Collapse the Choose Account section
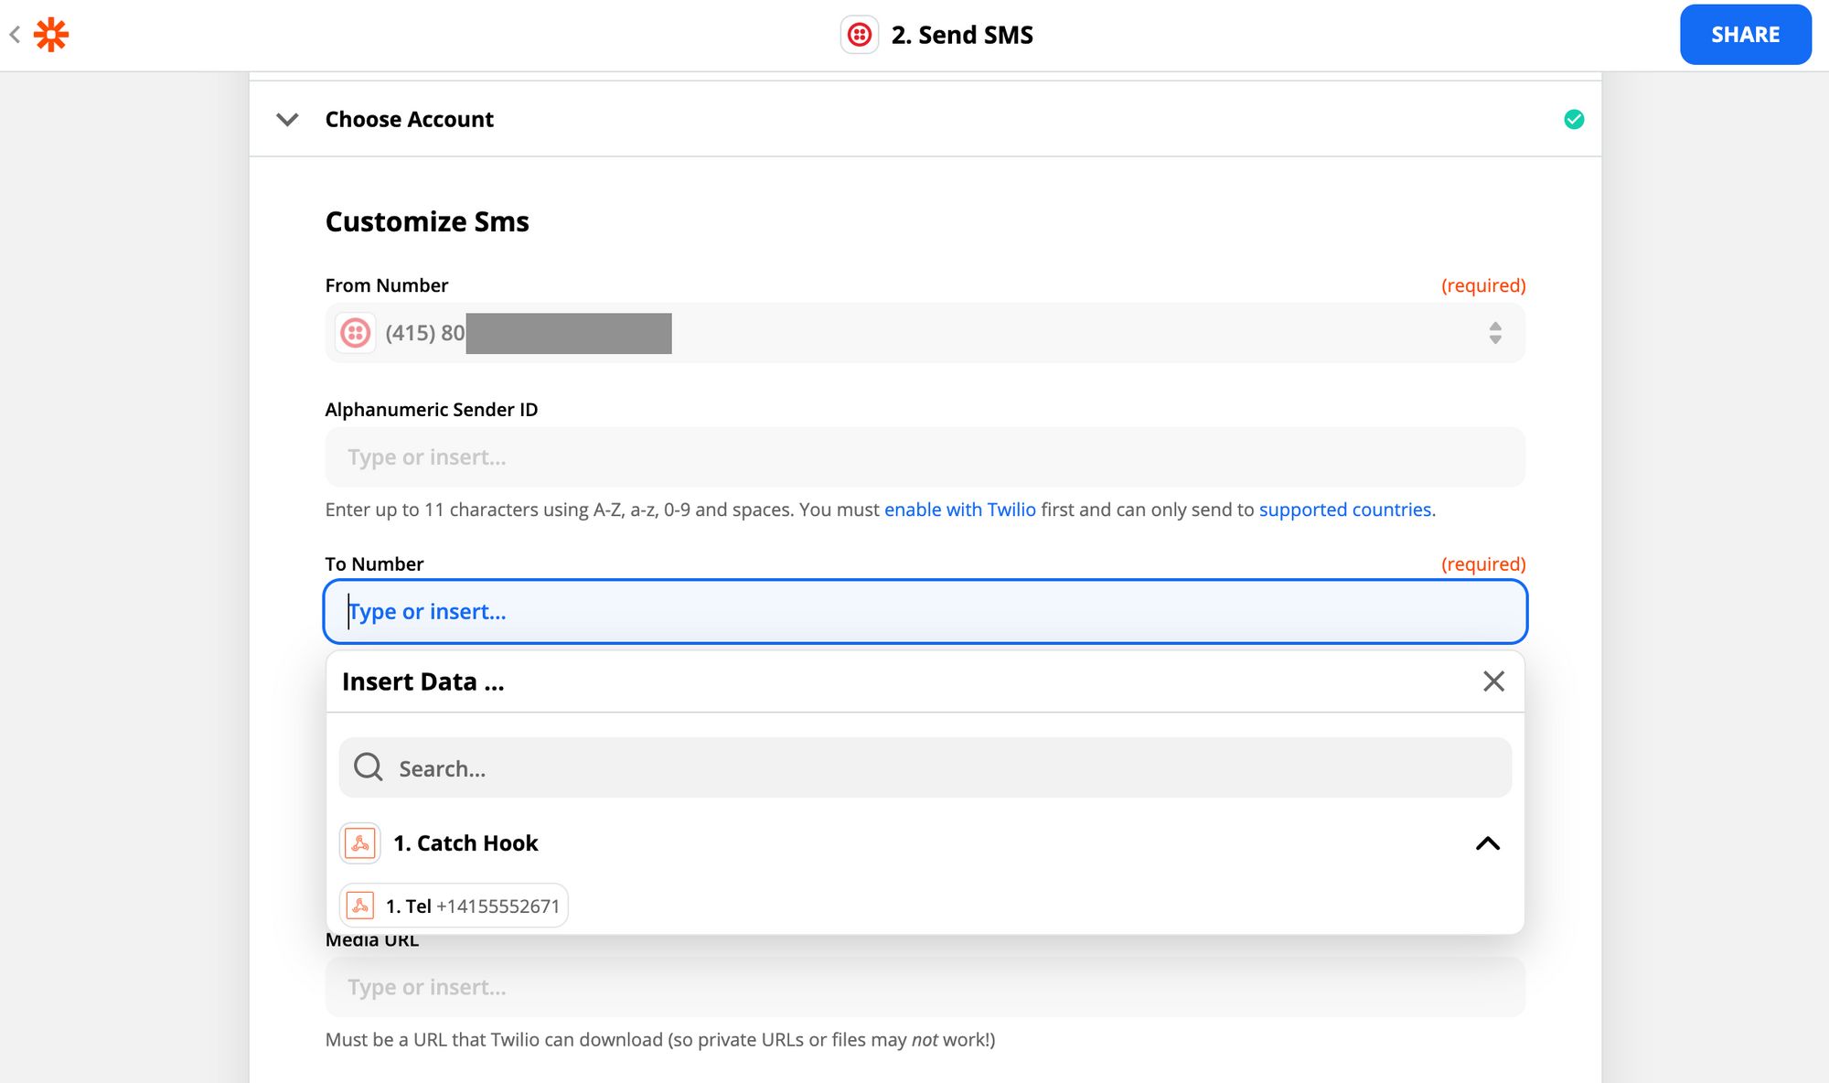This screenshot has height=1083, width=1829. coord(286,119)
